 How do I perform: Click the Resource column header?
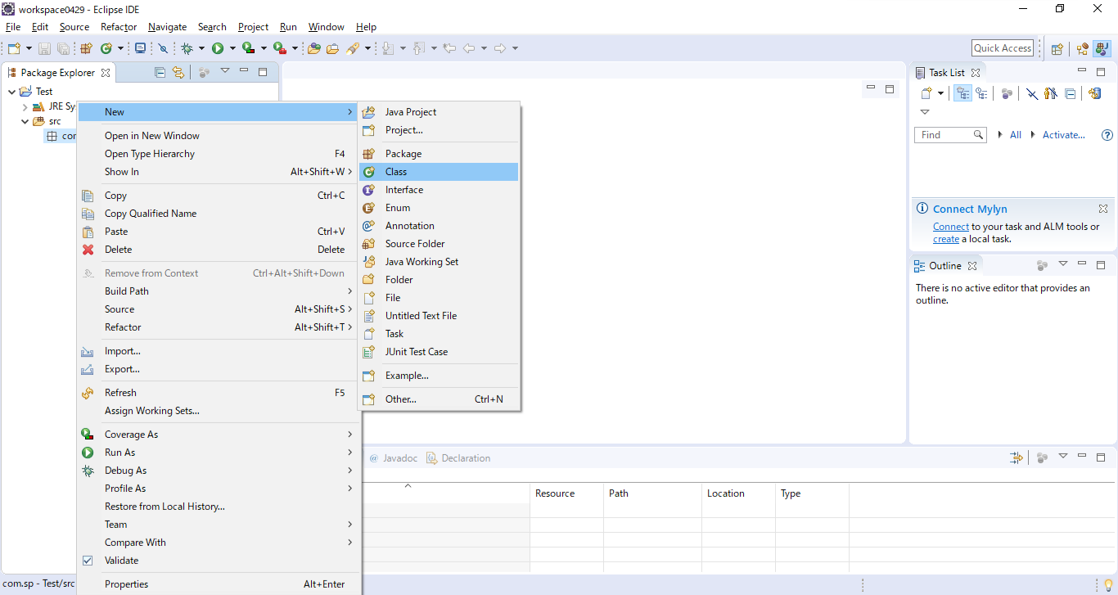[566, 494]
